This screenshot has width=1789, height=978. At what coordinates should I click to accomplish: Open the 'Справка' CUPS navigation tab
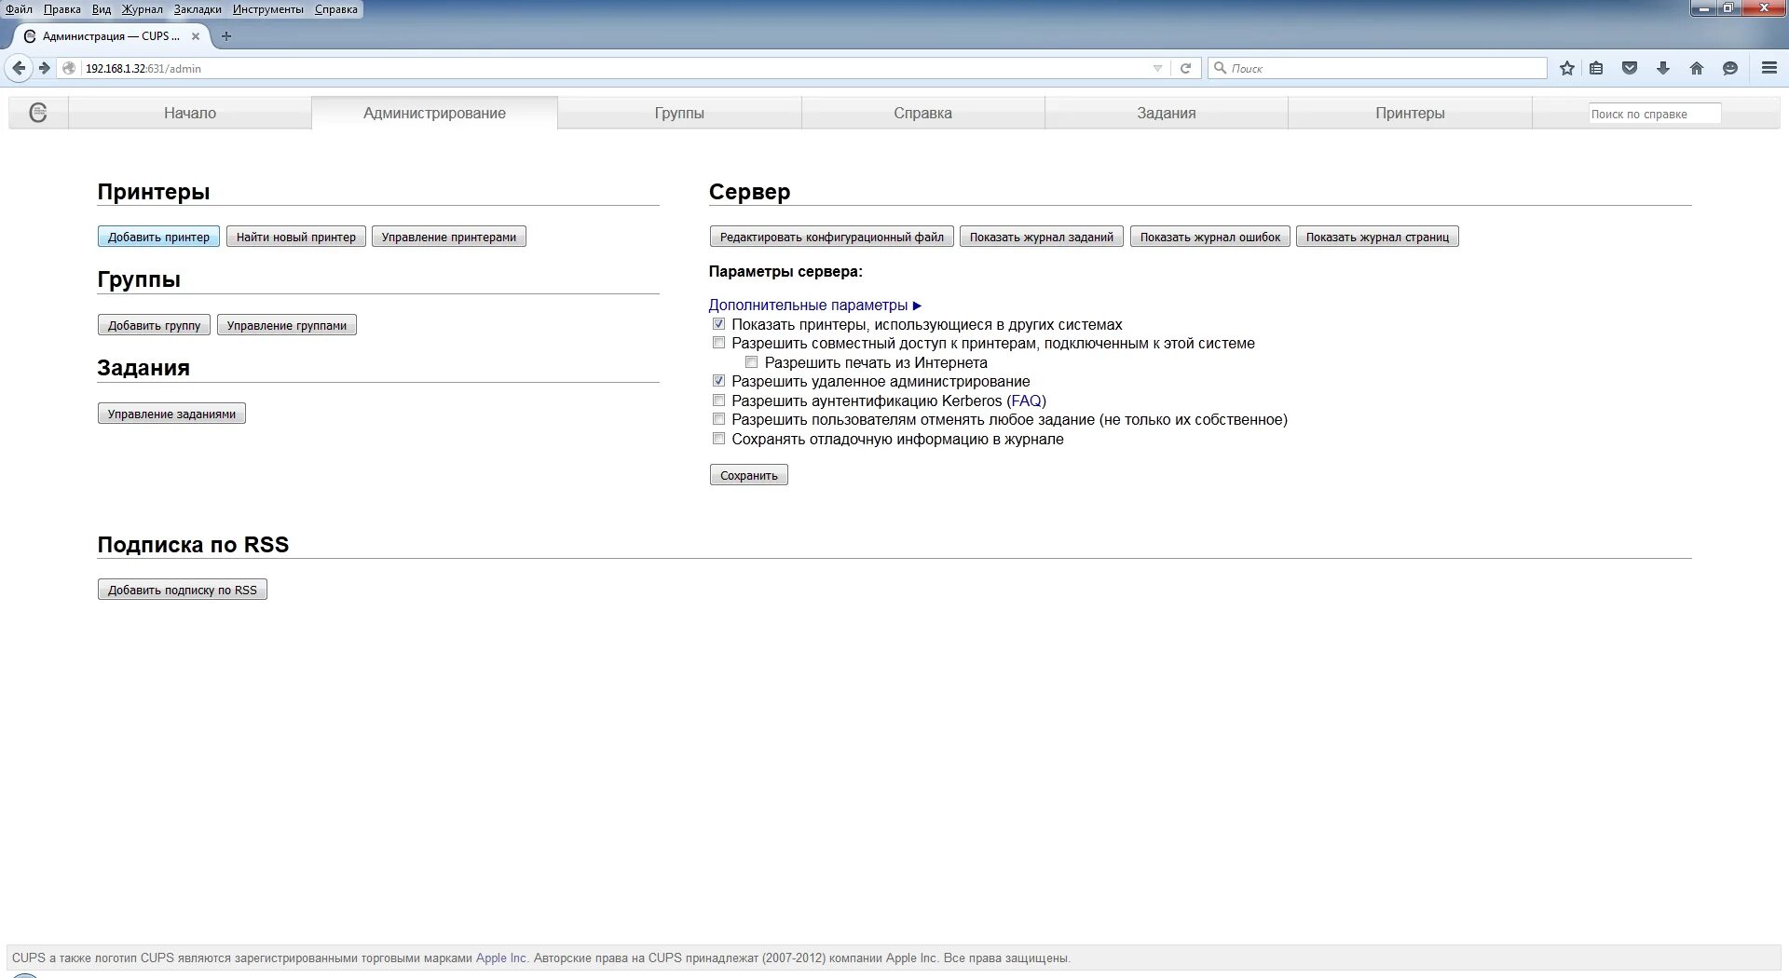click(922, 113)
